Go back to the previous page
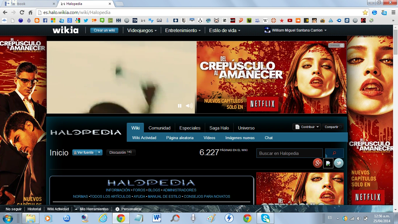This screenshot has height=224, width=398. pos(5,13)
